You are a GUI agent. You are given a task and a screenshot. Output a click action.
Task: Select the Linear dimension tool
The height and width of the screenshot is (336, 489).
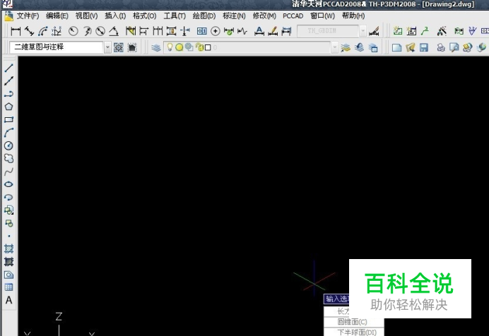tap(16, 31)
